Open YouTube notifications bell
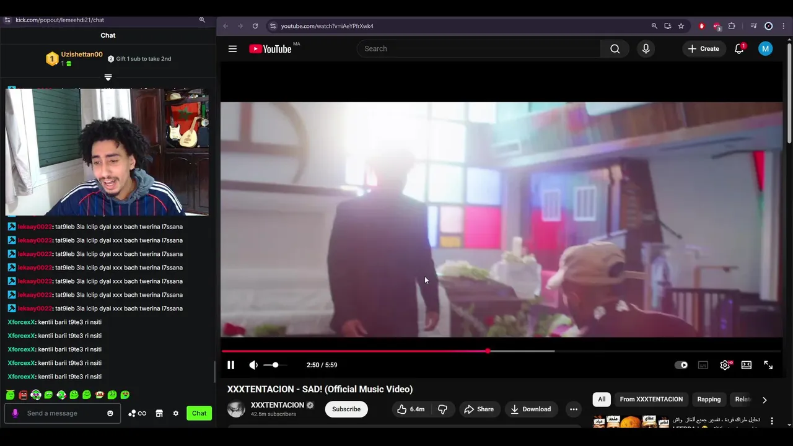The width and height of the screenshot is (793, 446). pyautogui.click(x=739, y=49)
